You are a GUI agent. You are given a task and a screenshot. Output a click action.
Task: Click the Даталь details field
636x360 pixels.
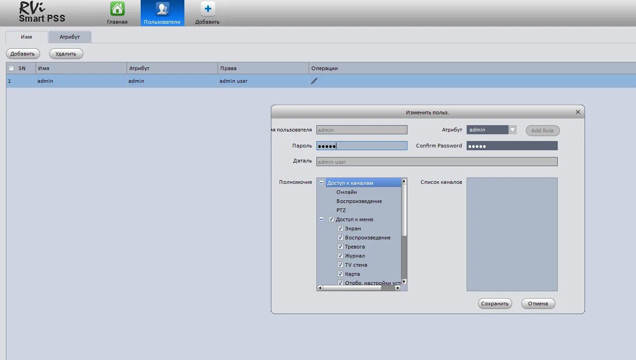437,162
